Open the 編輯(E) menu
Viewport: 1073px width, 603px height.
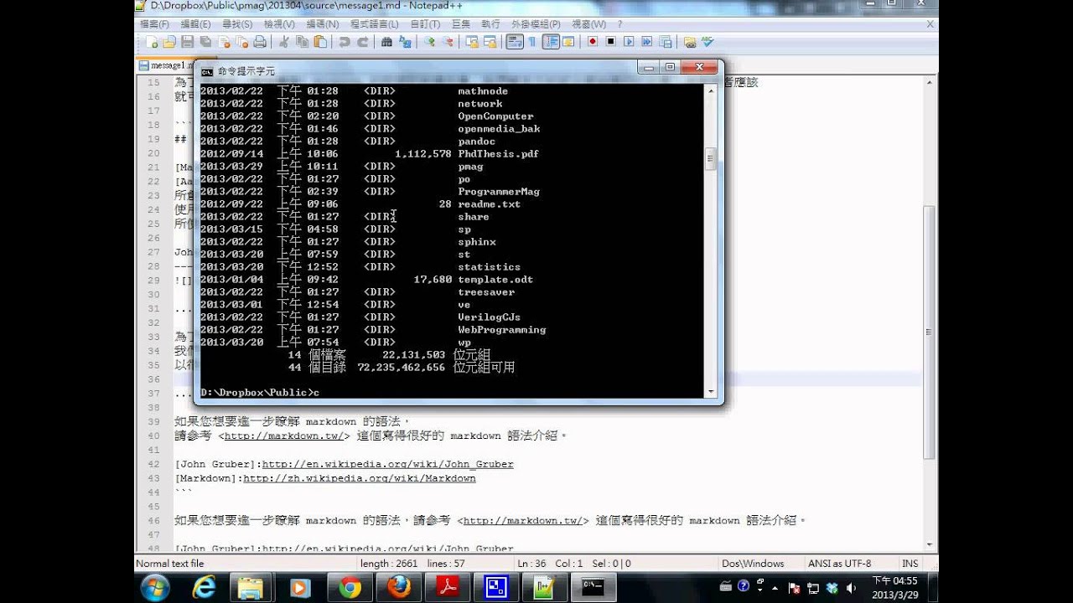coord(194,24)
